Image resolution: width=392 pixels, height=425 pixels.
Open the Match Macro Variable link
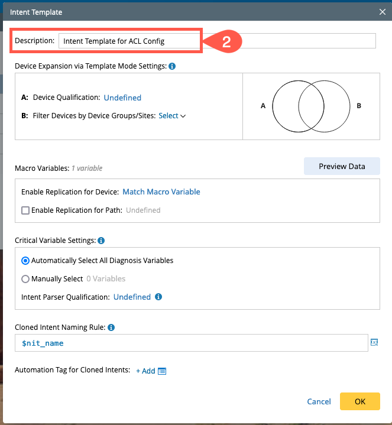(161, 192)
